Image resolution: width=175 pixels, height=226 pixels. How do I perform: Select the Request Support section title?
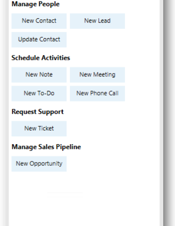coord(38,112)
